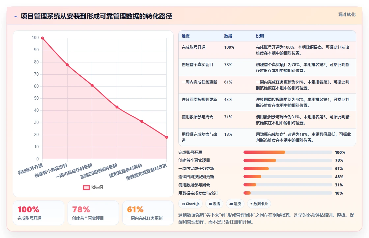Click the 用数据完成复盘与改进 table cell
This screenshot has height=238, width=369.
(x=199, y=137)
